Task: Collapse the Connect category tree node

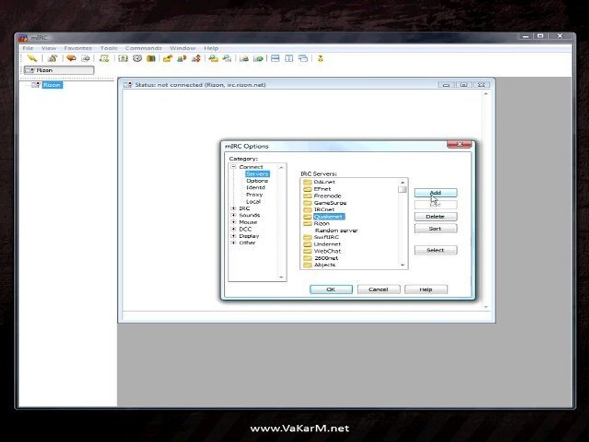Action: tap(233, 166)
